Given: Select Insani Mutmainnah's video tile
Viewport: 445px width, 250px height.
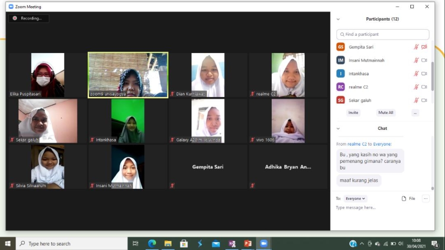Looking at the screenshot, I should [128, 167].
